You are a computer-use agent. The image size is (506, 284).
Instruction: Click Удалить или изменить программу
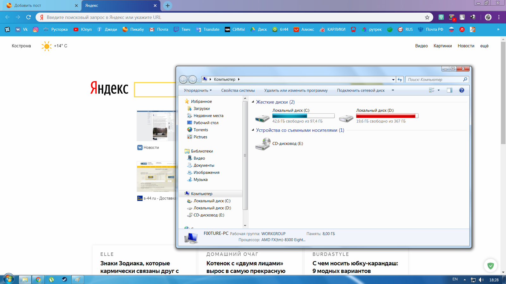click(x=296, y=90)
